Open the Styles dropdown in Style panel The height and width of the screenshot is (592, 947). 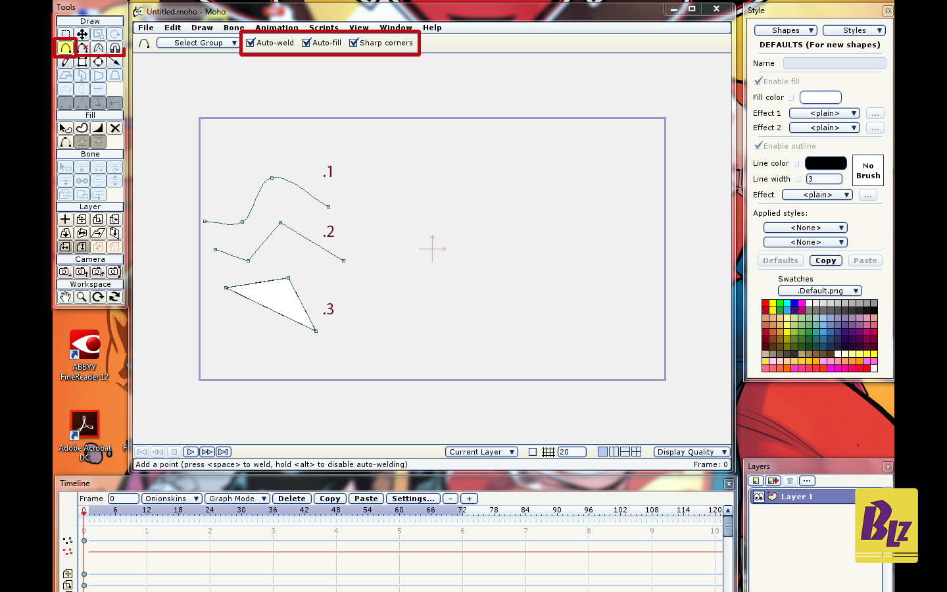854,30
